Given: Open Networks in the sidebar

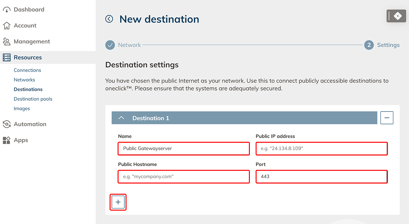Looking at the screenshot, I should coord(24,80).
